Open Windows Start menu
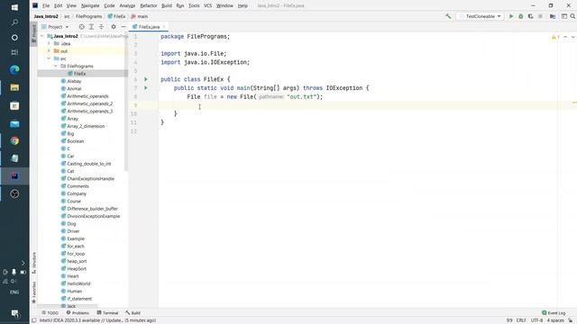This screenshot has height=324, width=577. click(14, 7)
